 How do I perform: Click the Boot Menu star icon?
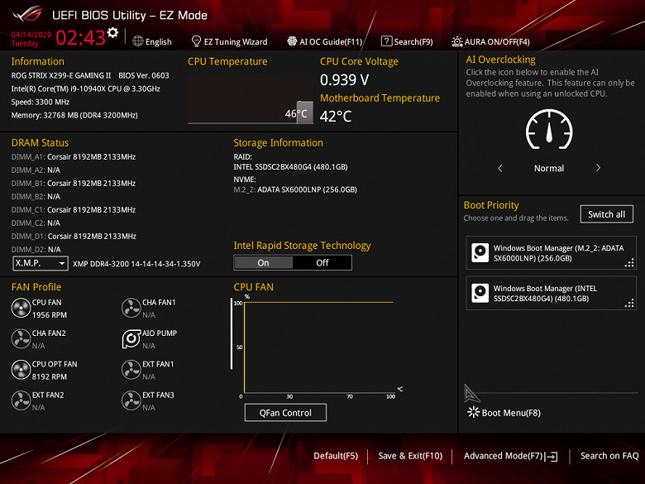(474, 412)
